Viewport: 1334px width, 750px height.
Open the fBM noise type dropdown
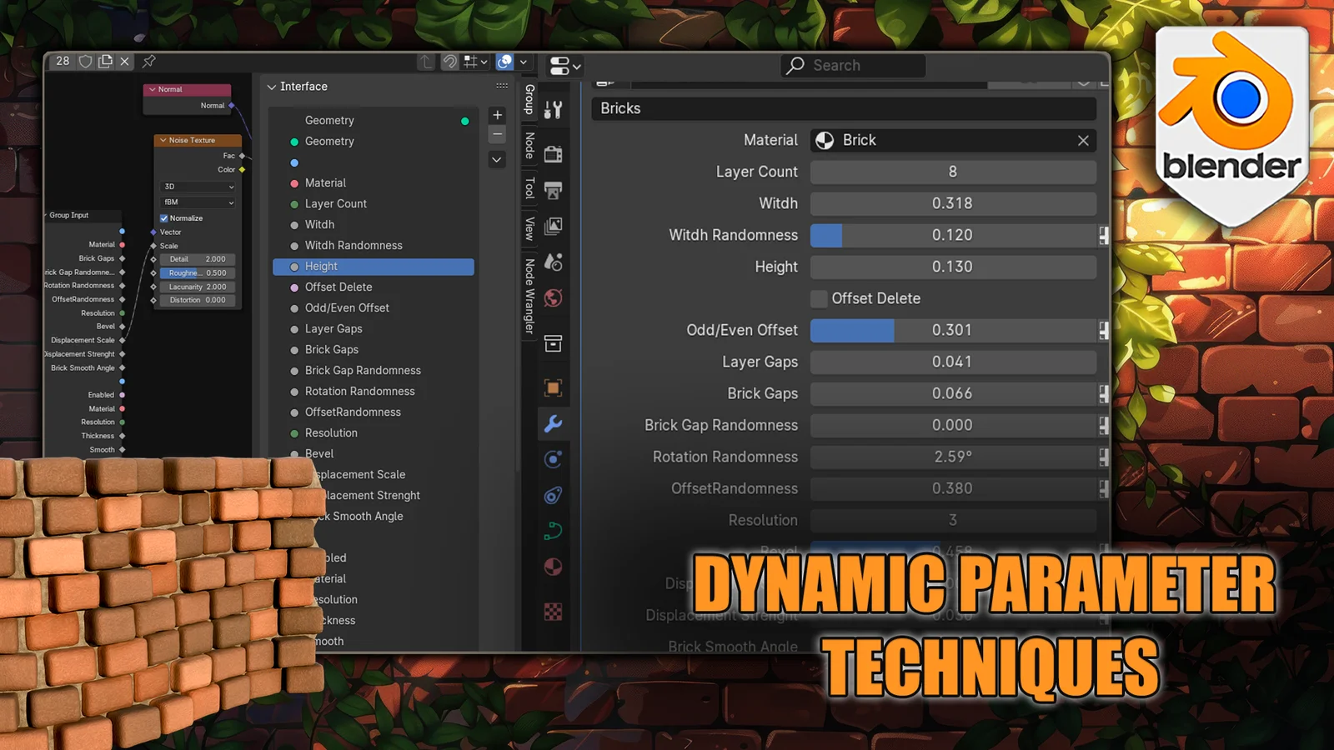pos(198,202)
